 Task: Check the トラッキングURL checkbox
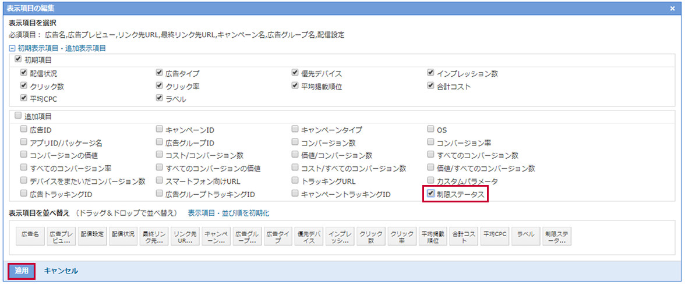(x=295, y=181)
